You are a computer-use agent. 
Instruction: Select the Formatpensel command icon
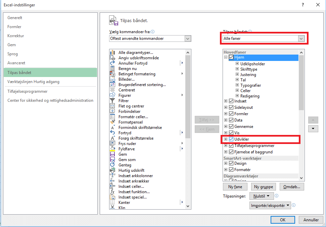click(x=112, y=122)
